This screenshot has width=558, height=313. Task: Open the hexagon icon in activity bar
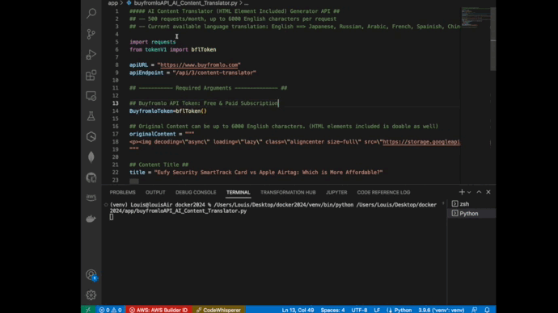[91, 136]
